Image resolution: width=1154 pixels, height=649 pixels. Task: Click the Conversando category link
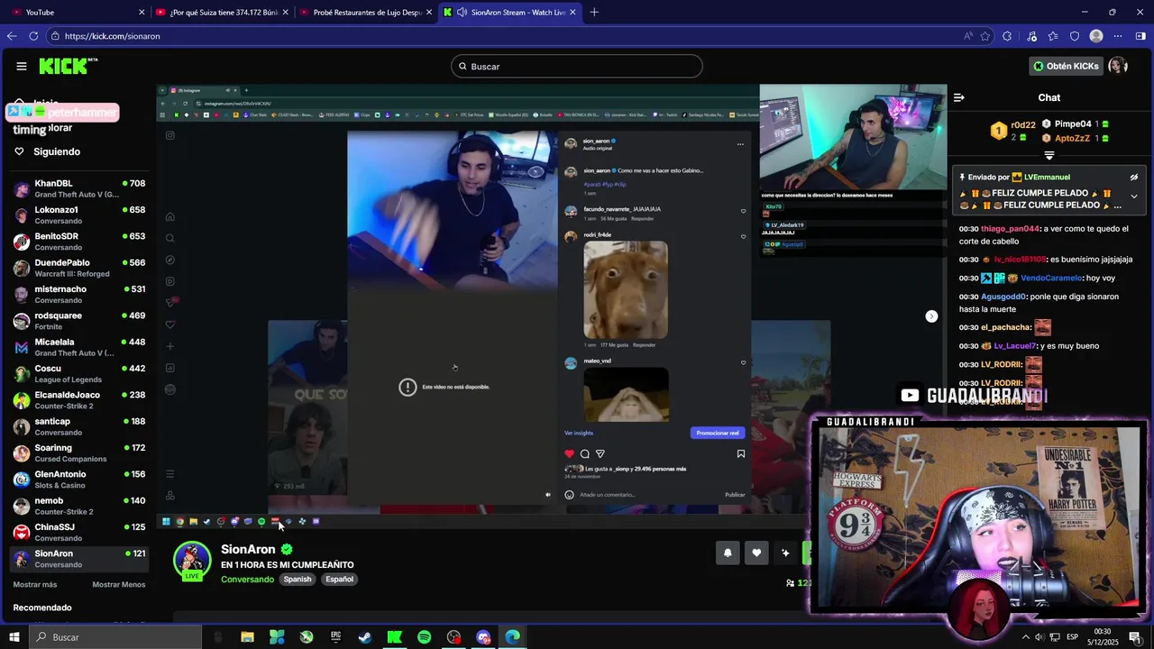point(247,580)
